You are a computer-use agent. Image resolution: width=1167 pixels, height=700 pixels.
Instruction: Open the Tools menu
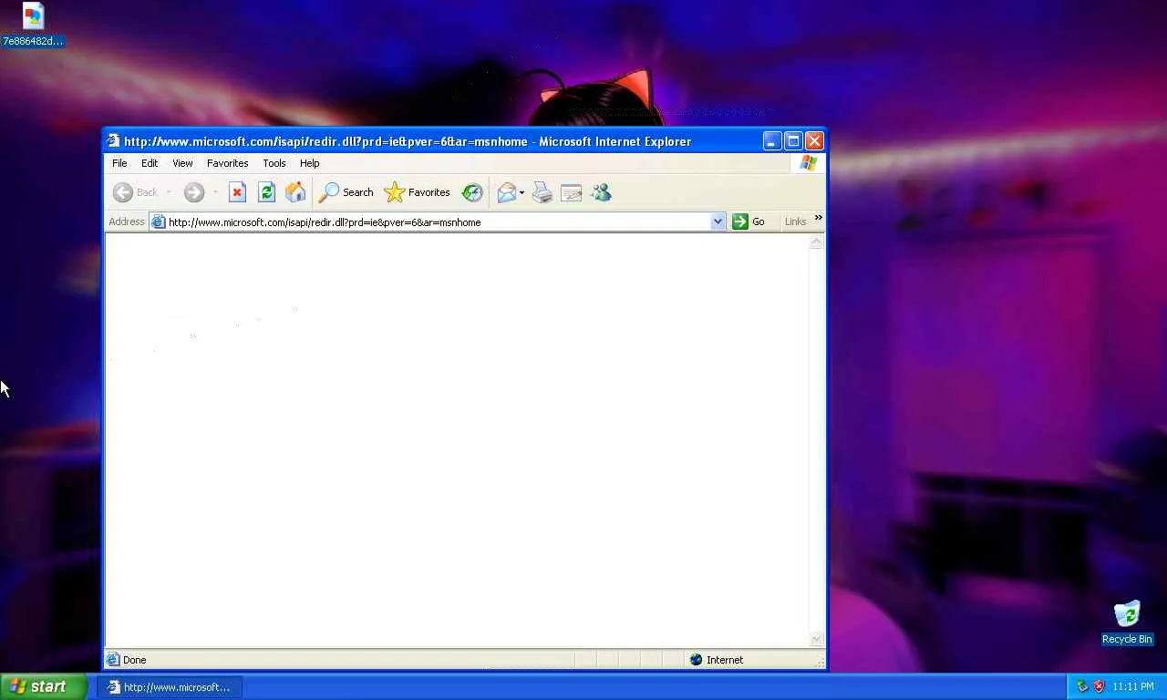click(274, 163)
